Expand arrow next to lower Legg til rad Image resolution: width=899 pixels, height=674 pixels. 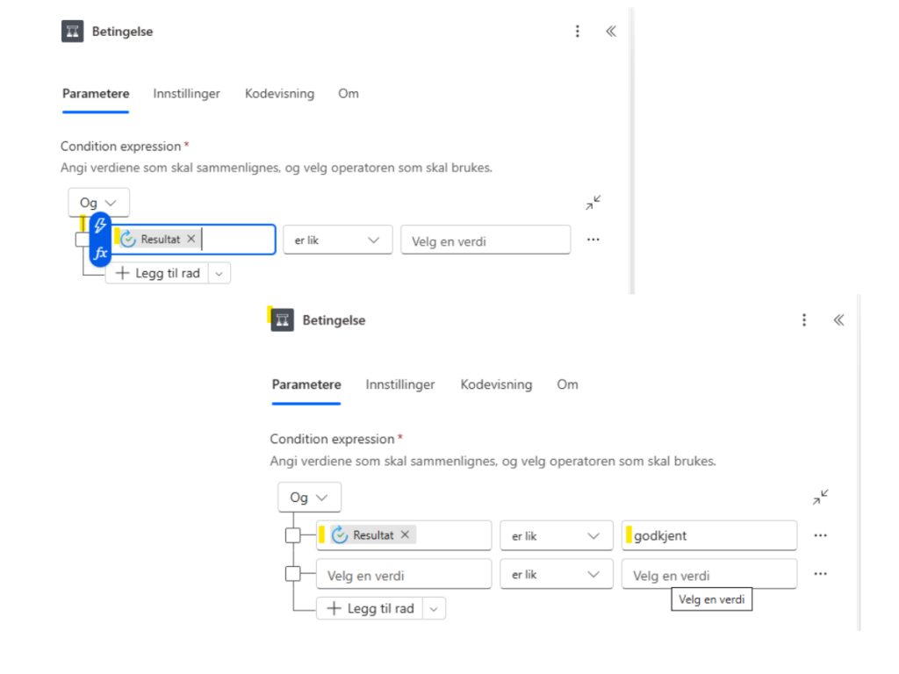(x=435, y=608)
